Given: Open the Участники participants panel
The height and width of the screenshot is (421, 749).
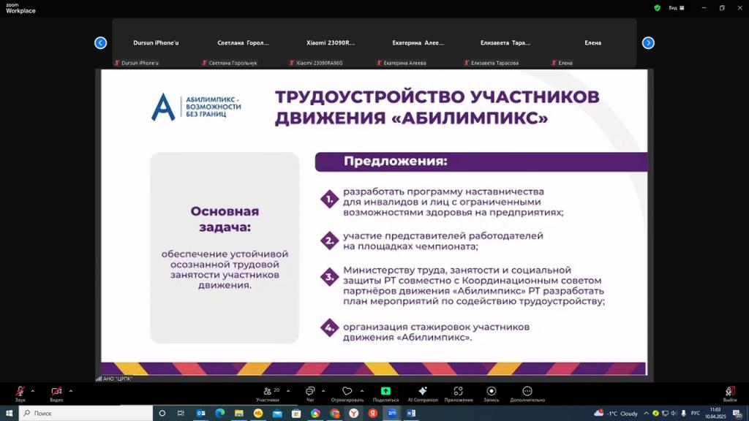Looking at the screenshot, I should pos(268,393).
